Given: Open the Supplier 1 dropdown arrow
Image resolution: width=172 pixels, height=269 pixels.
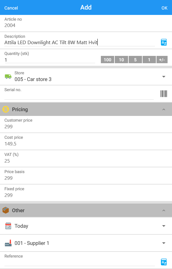Looking at the screenshot, I should [x=164, y=243].
